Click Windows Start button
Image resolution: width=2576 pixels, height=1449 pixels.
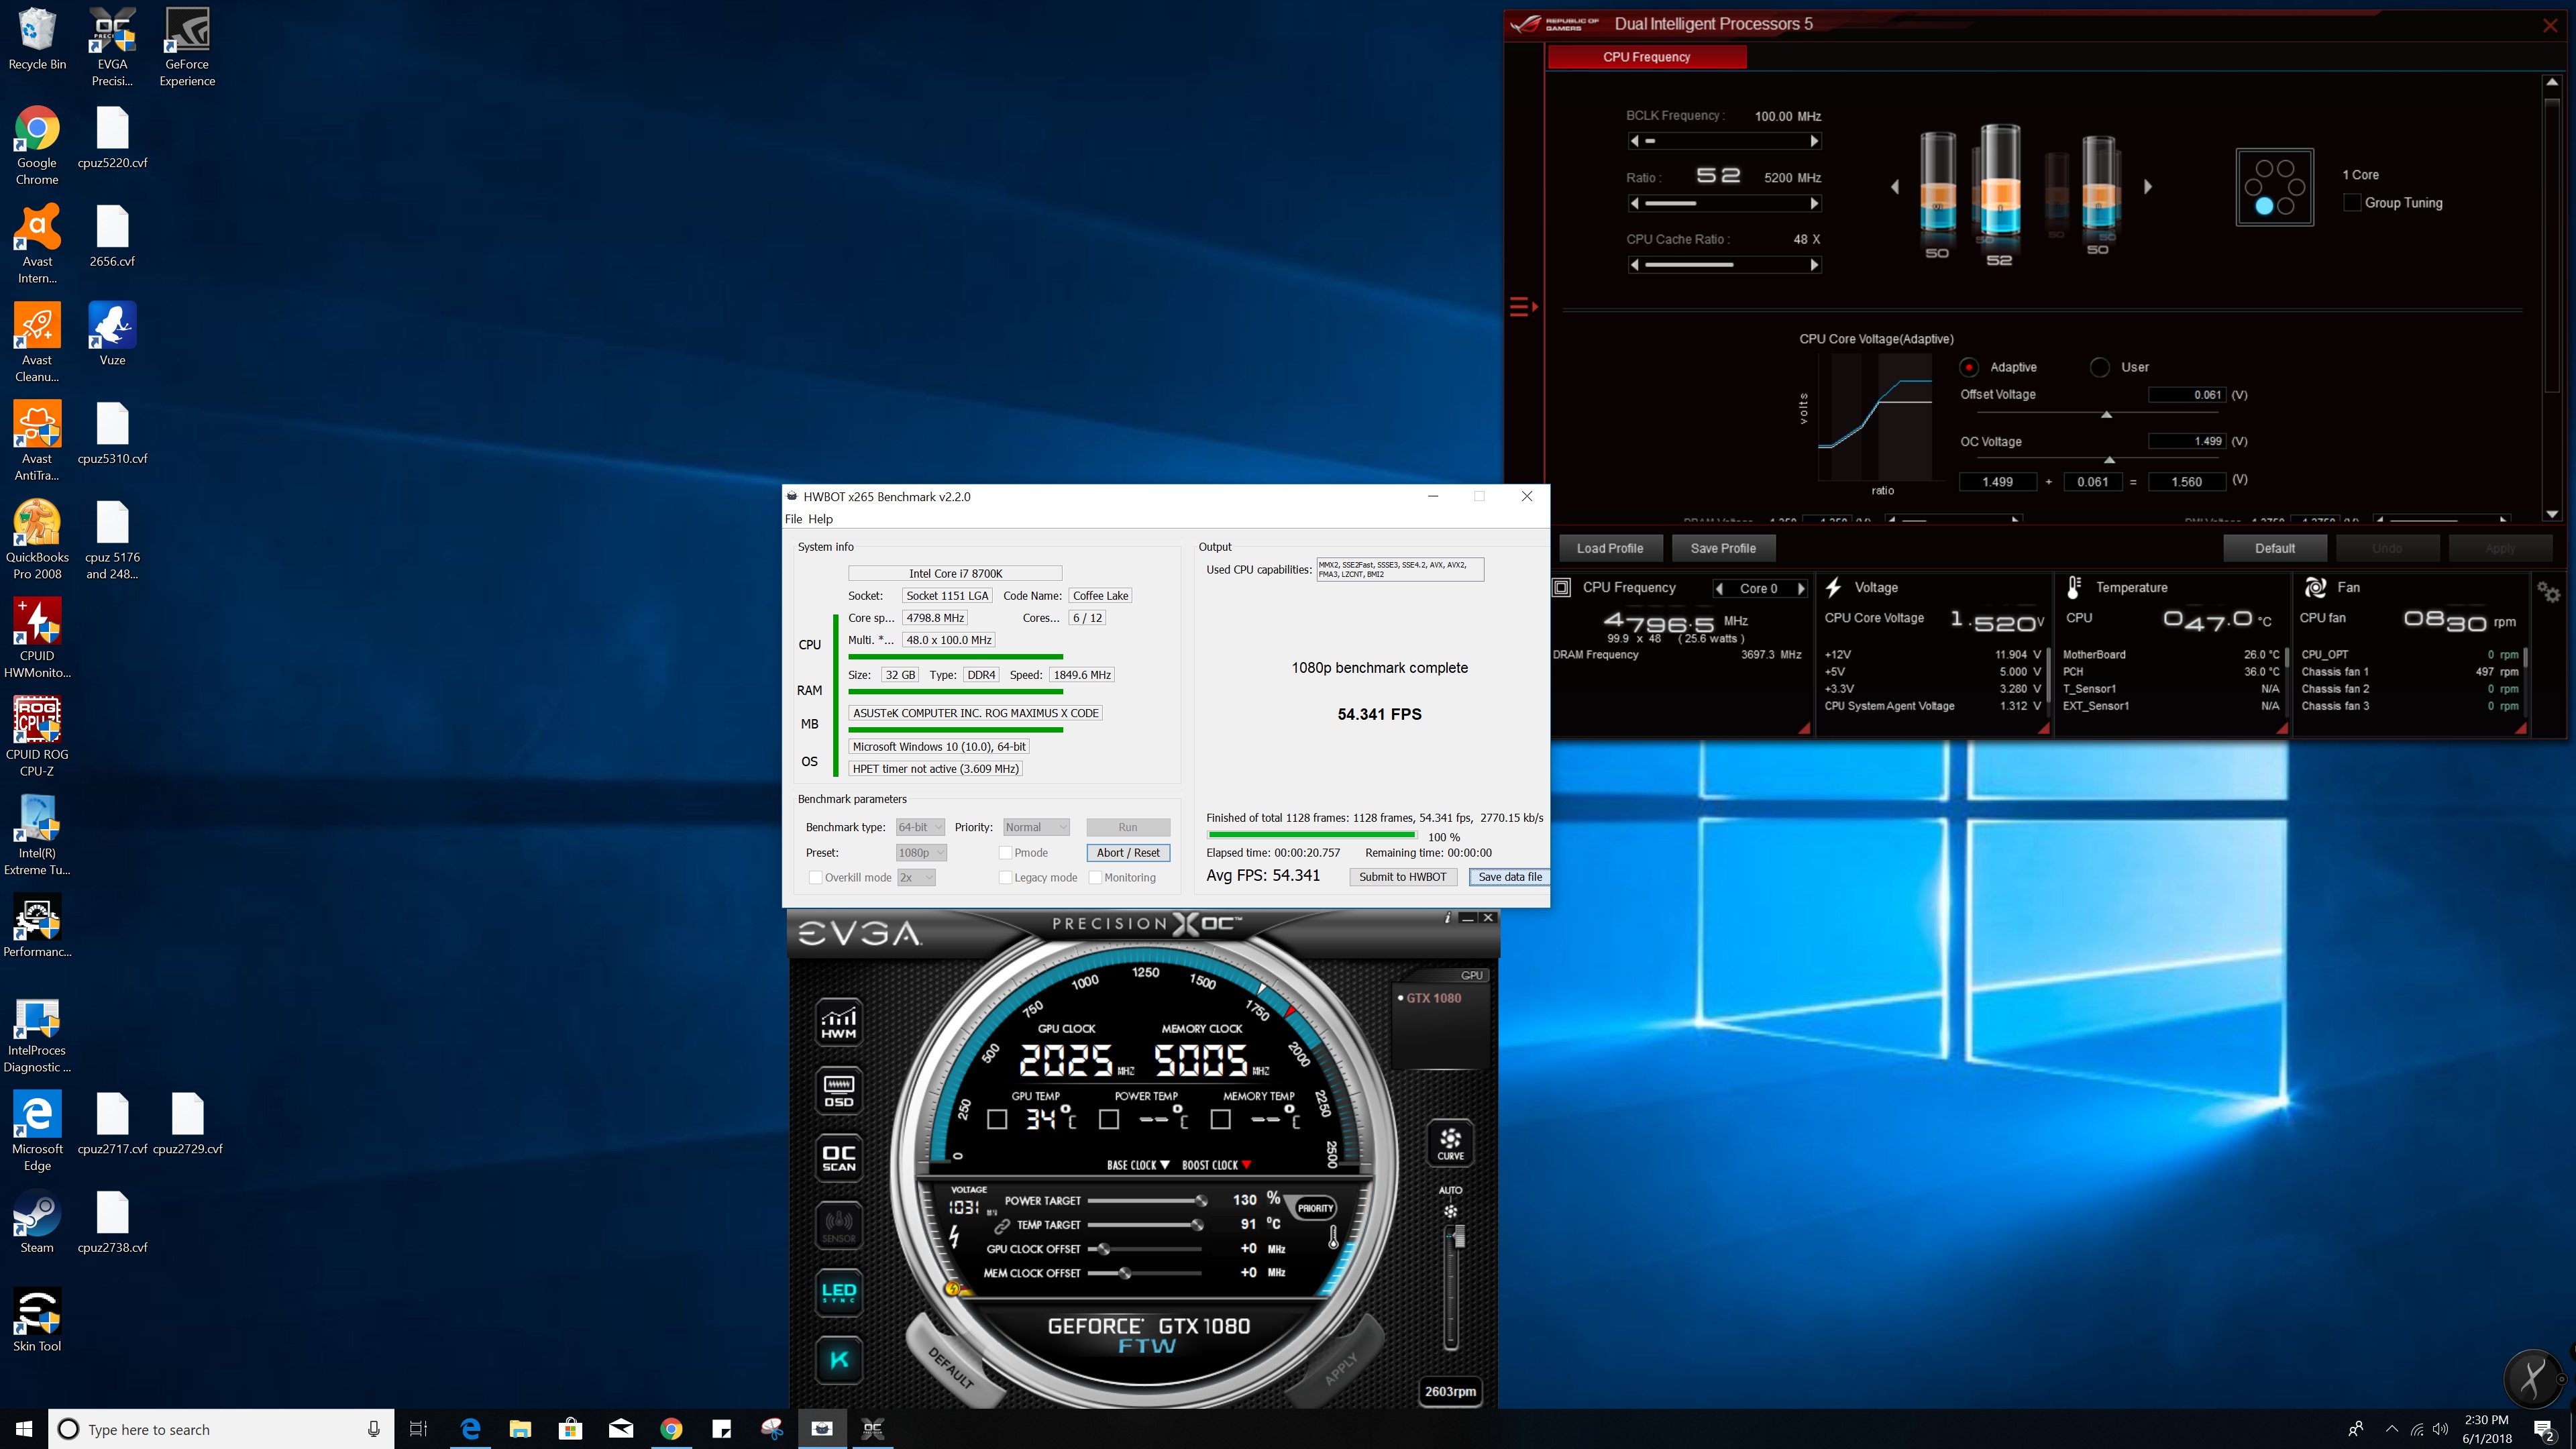(x=24, y=1429)
